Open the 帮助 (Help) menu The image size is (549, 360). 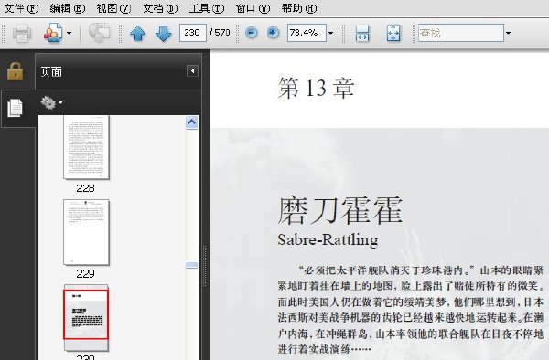[x=299, y=8]
